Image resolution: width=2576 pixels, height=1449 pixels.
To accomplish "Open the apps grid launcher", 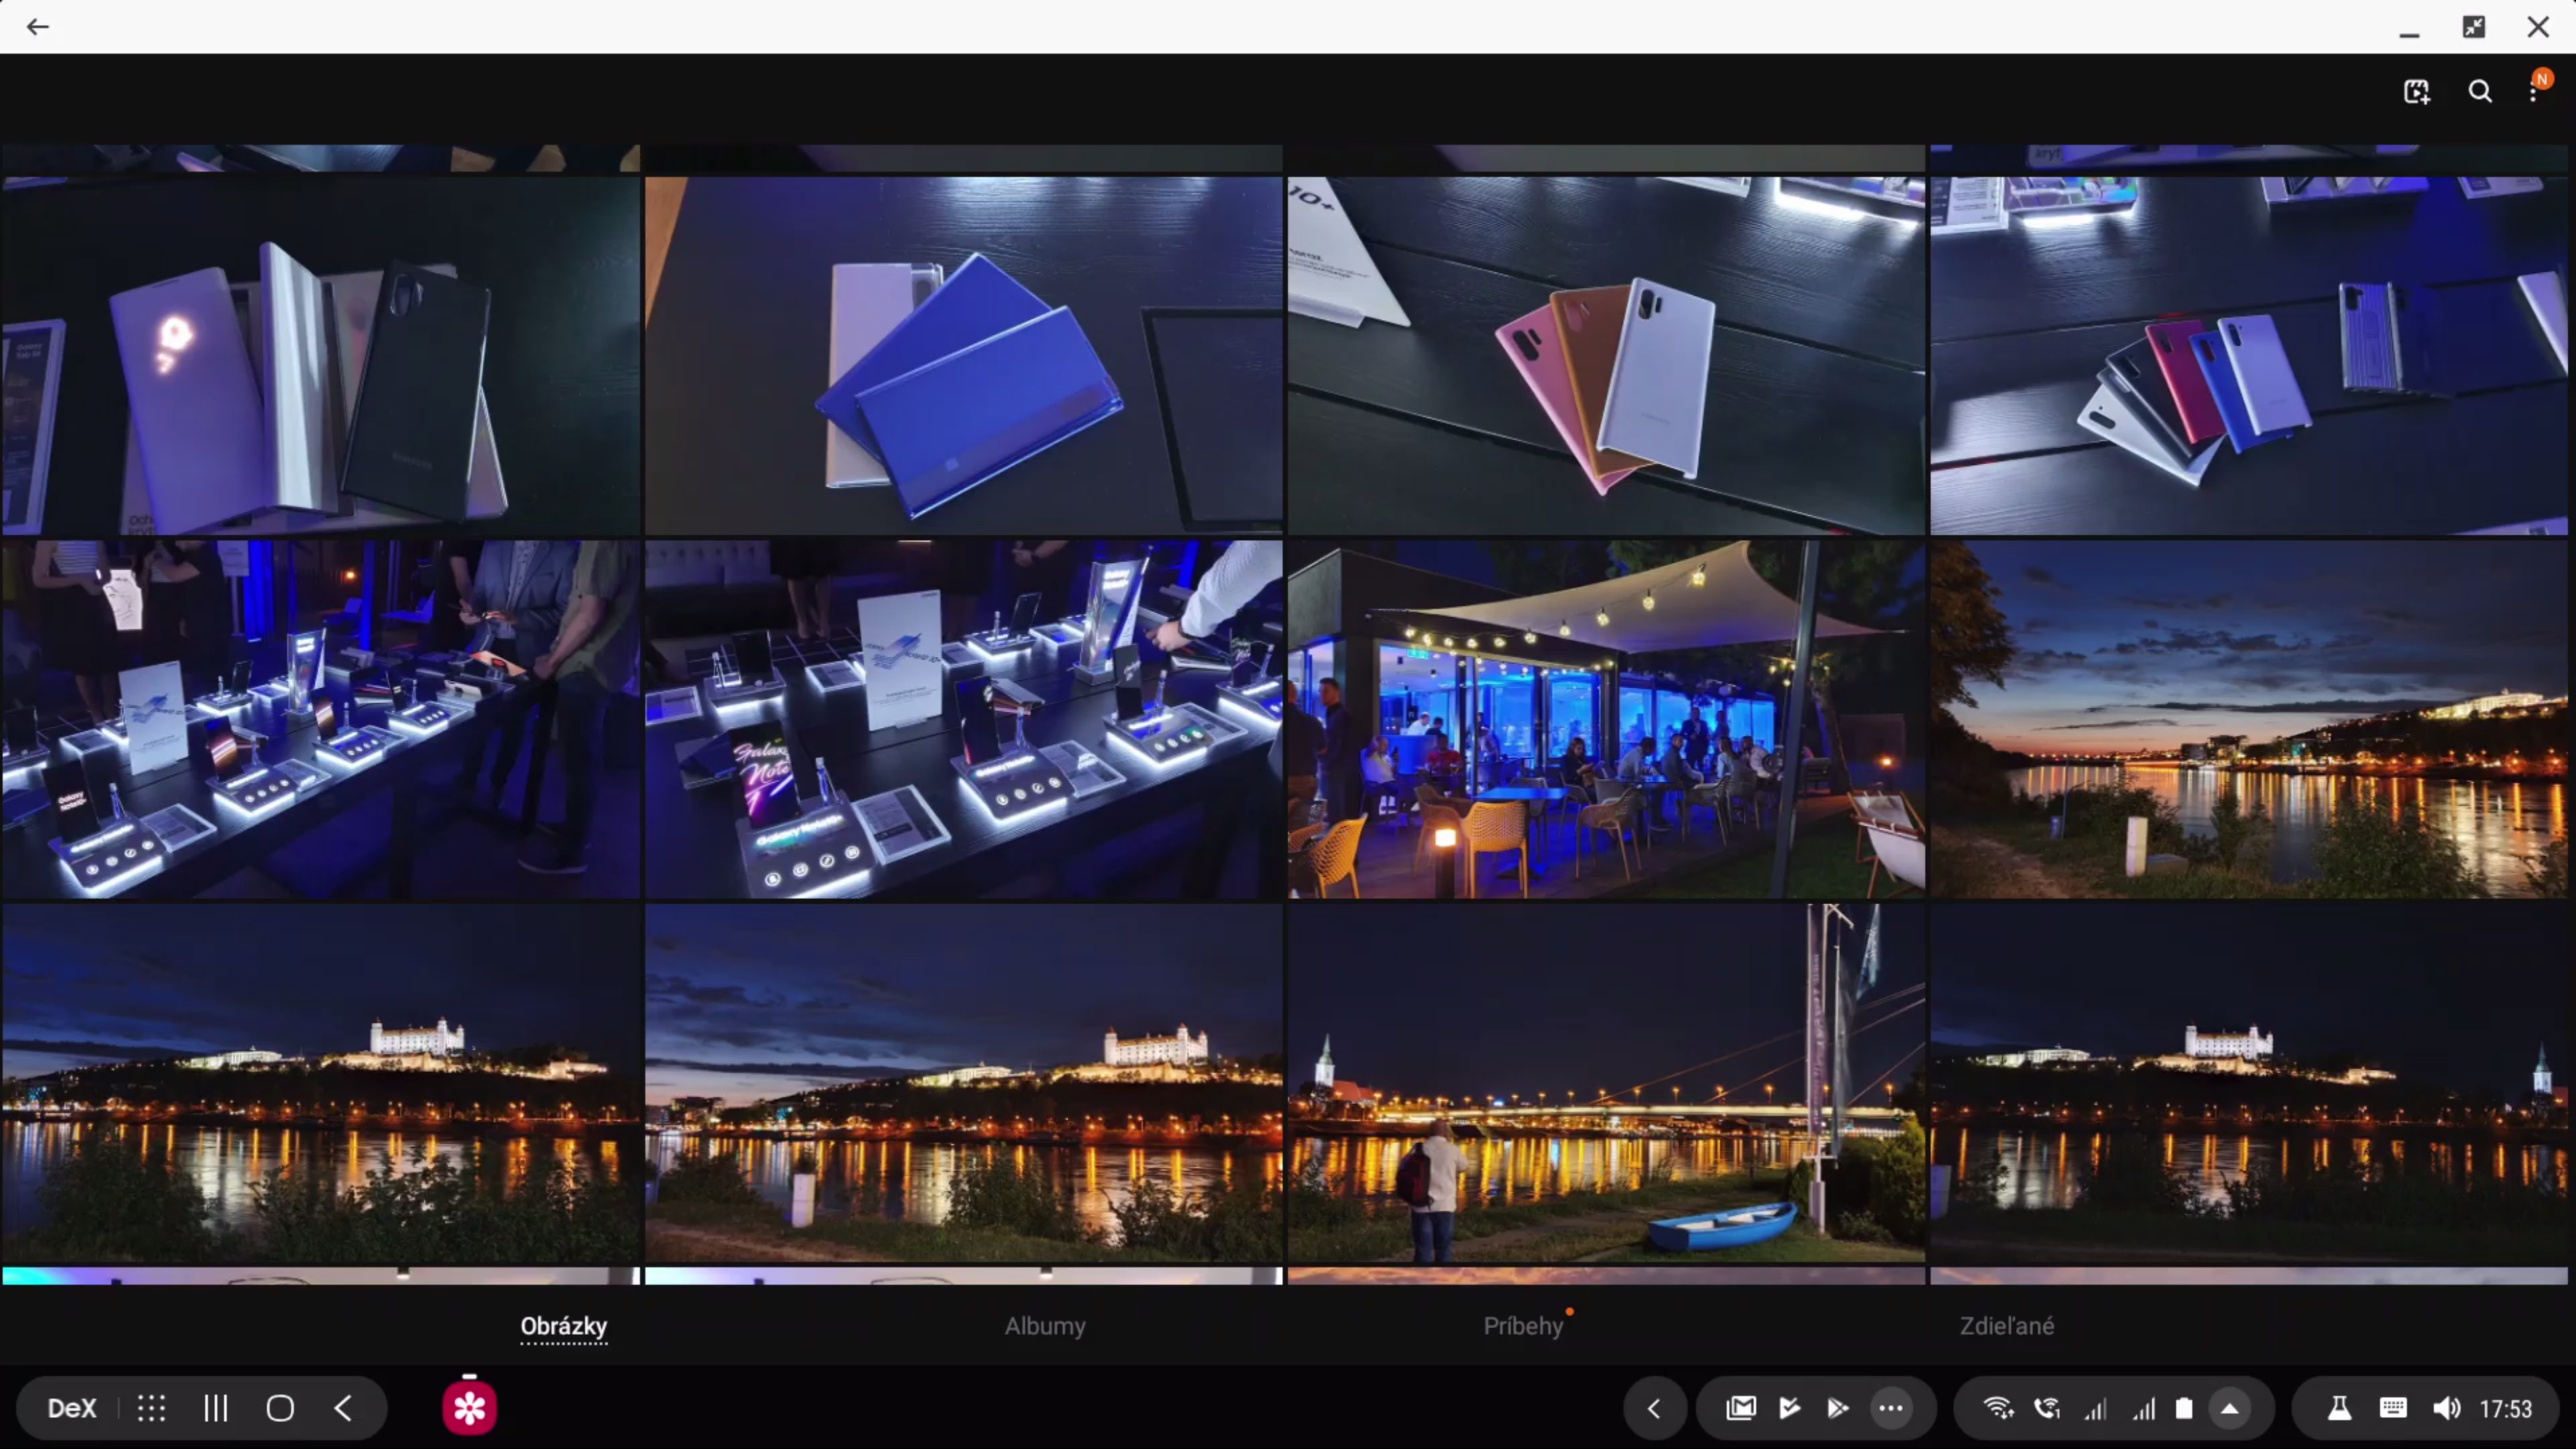I will (x=151, y=1408).
